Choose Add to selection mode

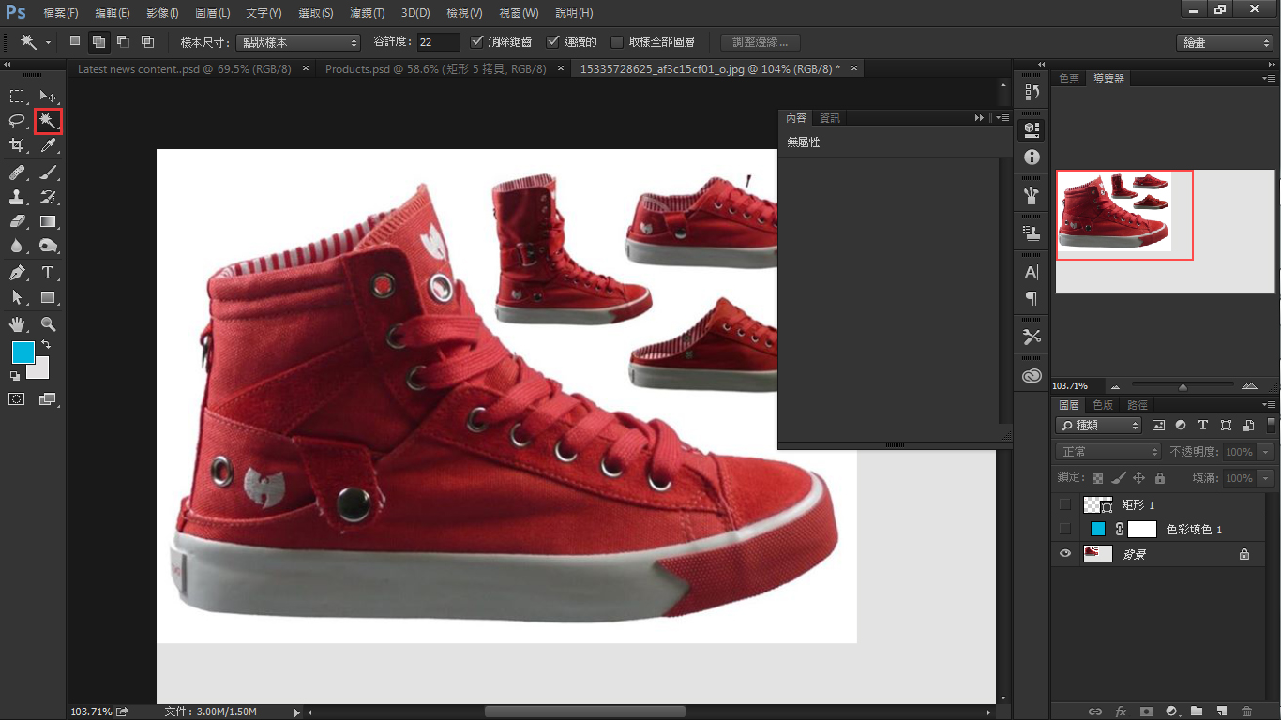click(x=99, y=41)
